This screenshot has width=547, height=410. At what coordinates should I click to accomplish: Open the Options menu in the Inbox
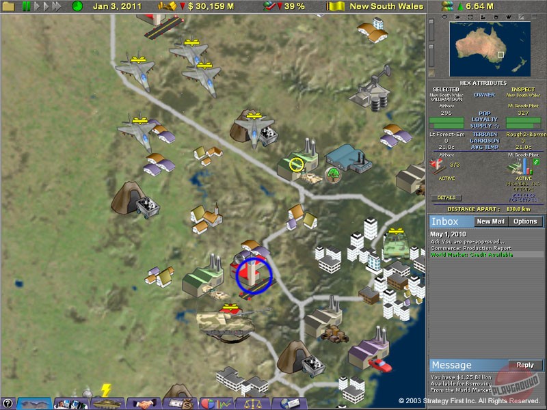(526, 221)
